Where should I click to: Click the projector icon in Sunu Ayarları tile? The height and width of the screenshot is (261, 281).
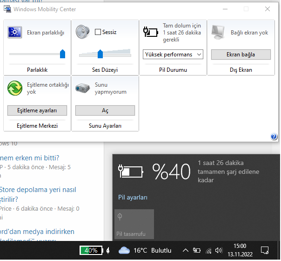coord(82,88)
